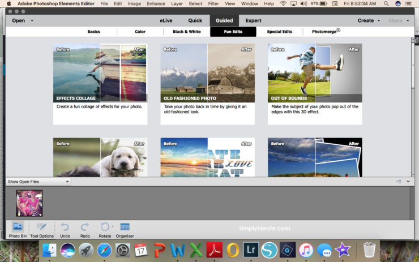Image resolution: width=419 pixels, height=262 pixels.
Task: Open the Organizer
Action: (x=125, y=227)
